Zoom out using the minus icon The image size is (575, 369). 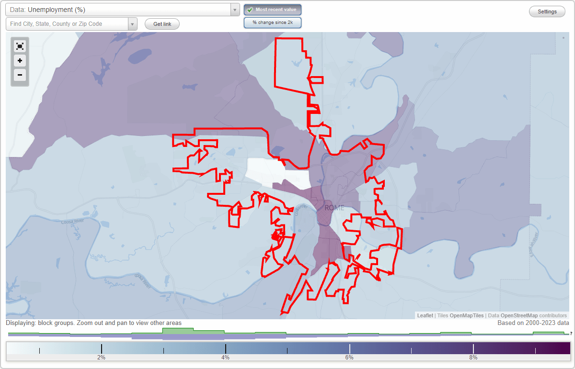pyautogui.click(x=20, y=75)
